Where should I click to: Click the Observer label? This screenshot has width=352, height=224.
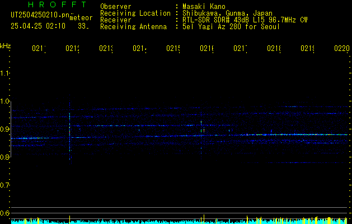click(116, 7)
